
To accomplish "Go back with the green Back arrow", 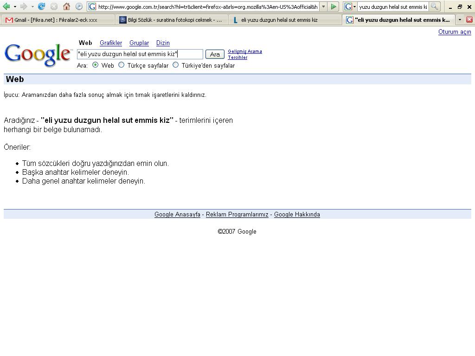I will (6, 6).
